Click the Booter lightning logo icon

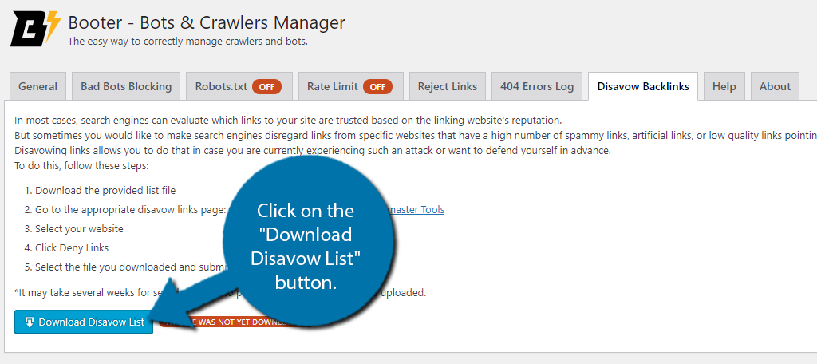(x=35, y=30)
